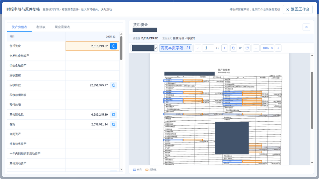Click 返回工作台 button

pos(298,9)
